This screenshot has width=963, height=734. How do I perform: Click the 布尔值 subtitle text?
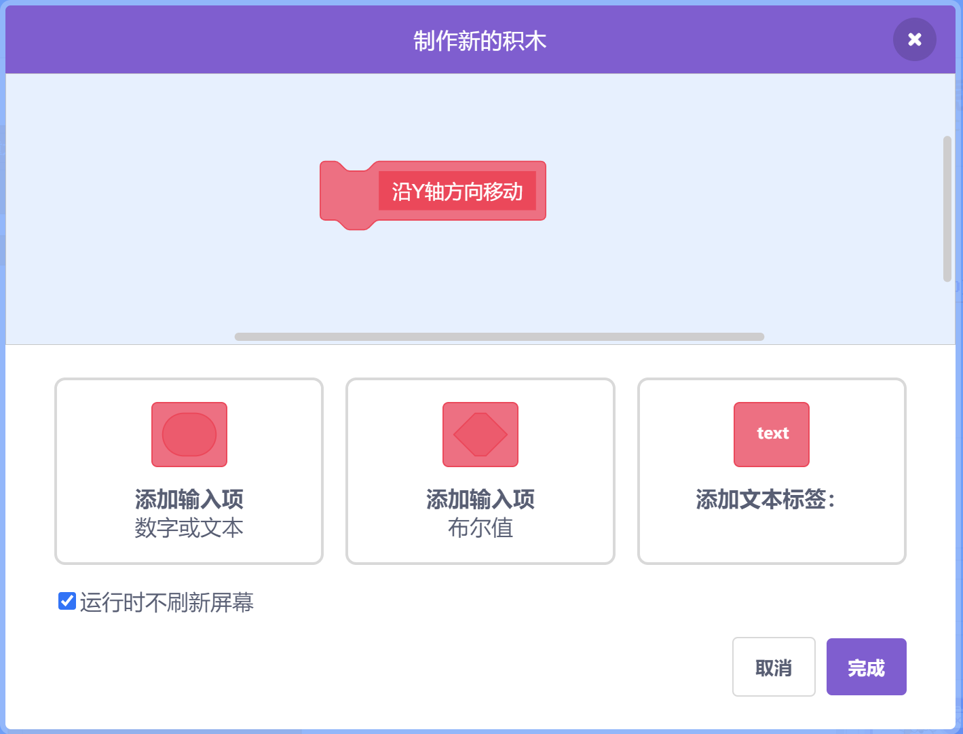tap(480, 528)
